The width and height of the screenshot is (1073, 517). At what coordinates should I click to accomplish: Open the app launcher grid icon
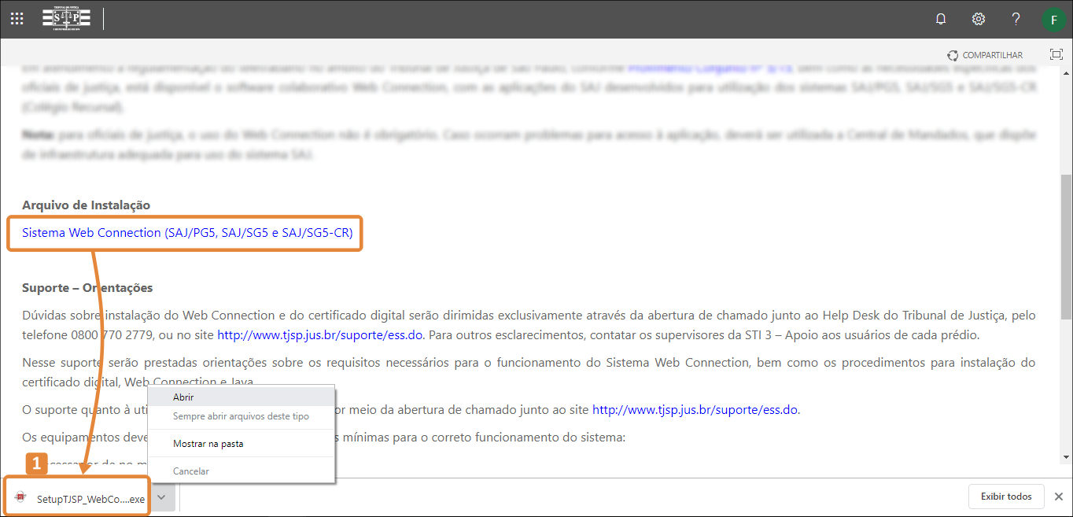click(x=17, y=19)
